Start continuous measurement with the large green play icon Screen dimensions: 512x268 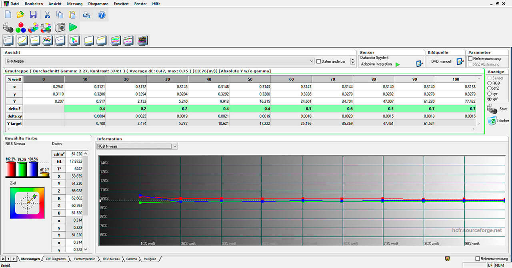(73, 28)
